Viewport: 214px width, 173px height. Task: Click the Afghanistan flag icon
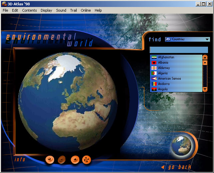[x=154, y=57]
